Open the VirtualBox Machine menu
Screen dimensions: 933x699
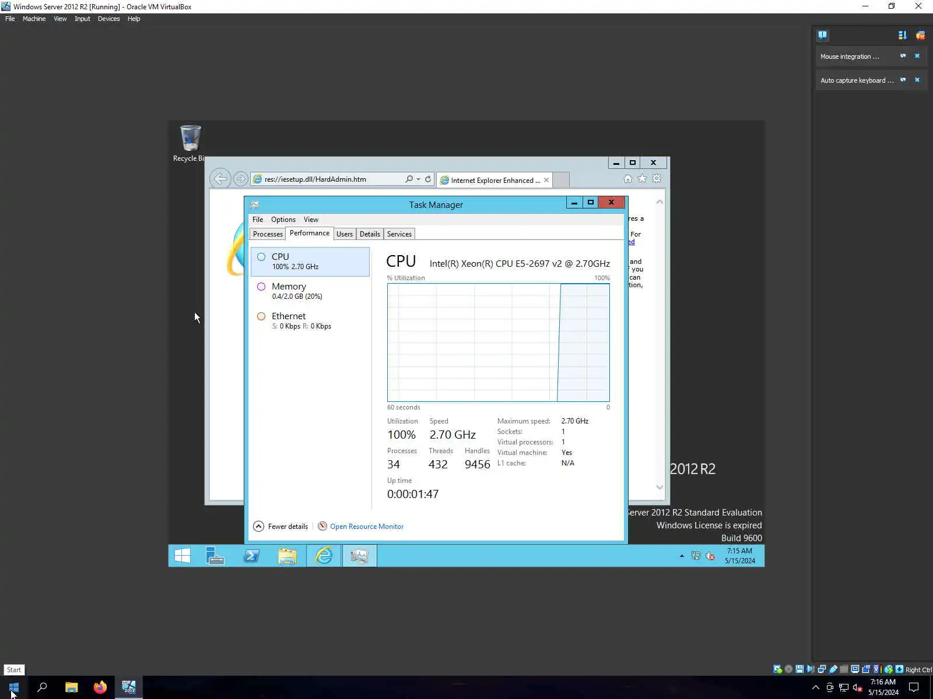[34, 19]
